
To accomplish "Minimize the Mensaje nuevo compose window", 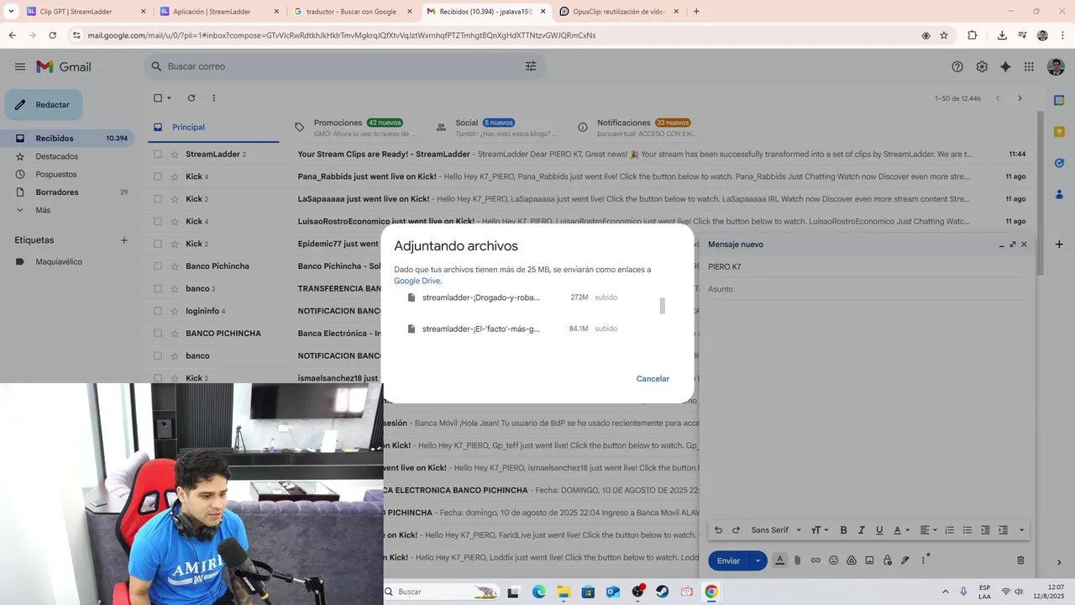I will pyautogui.click(x=1001, y=245).
